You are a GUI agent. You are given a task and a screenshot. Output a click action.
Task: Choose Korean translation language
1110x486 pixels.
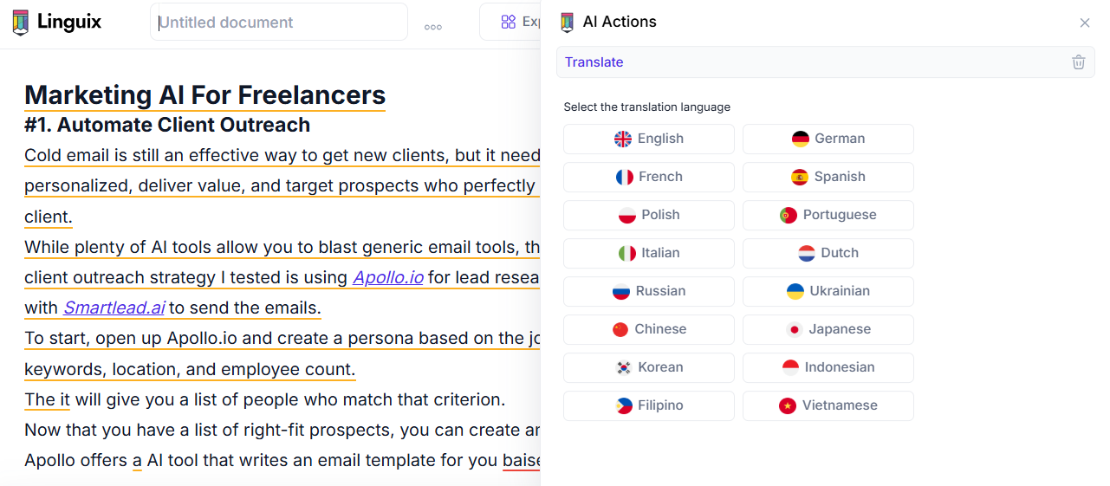(x=648, y=367)
